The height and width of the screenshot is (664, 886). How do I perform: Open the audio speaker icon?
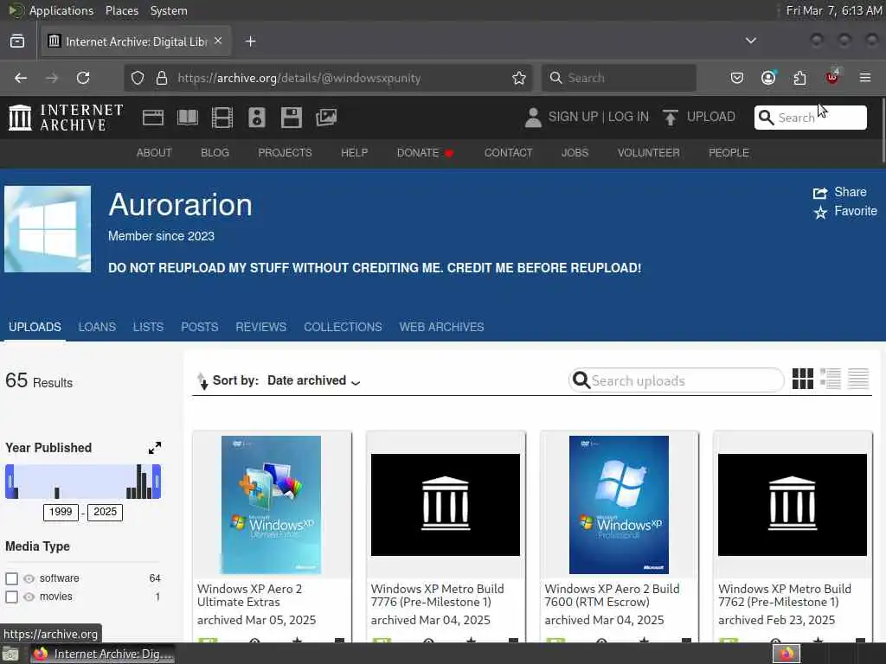pyautogui.click(x=256, y=118)
